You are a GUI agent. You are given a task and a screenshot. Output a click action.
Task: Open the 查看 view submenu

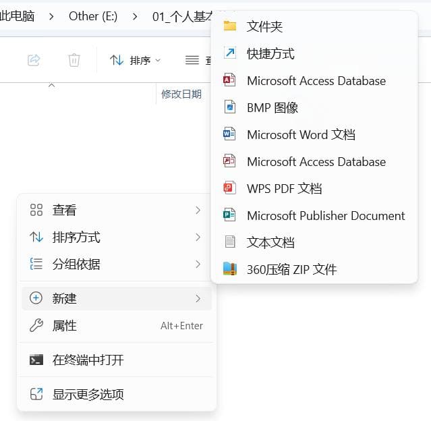pyautogui.click(x=117, y=210)
